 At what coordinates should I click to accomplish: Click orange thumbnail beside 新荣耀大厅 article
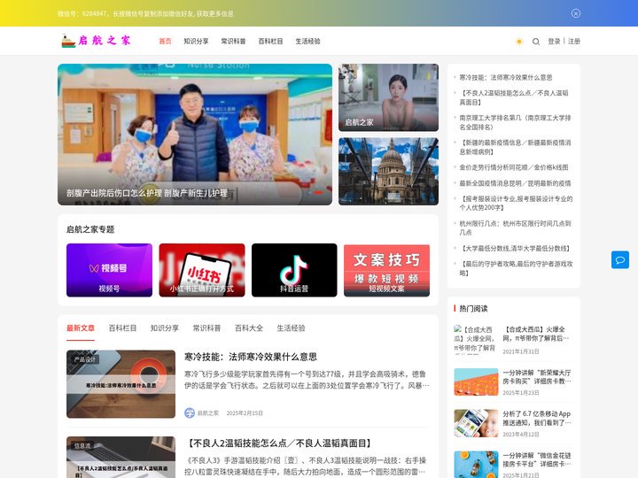tap(476, 382)
